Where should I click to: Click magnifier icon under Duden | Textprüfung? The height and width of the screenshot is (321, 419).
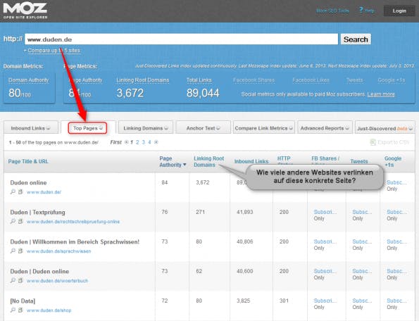(13, 221)
